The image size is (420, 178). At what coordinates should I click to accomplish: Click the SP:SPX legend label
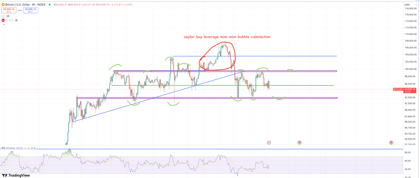pyautogui.click(x=9, y=20)
